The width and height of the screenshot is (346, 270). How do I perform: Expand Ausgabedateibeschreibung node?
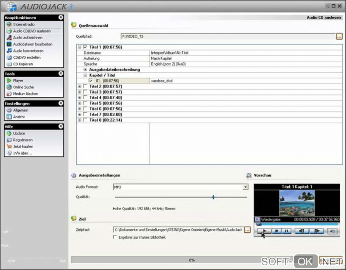click(x=85, y=70)
